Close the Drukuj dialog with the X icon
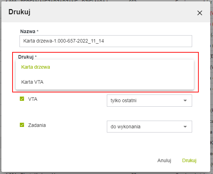 [x=199, y=13]
